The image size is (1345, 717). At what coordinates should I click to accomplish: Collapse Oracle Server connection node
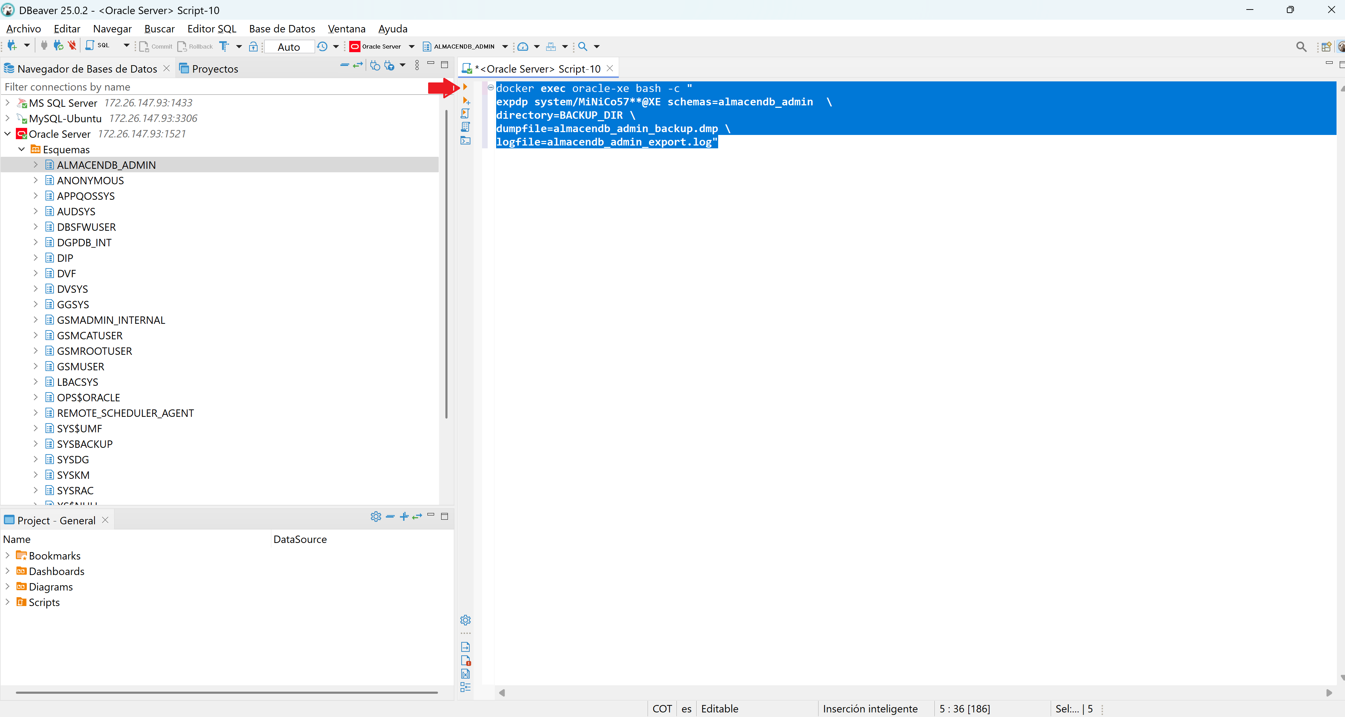tap(7, 134)
